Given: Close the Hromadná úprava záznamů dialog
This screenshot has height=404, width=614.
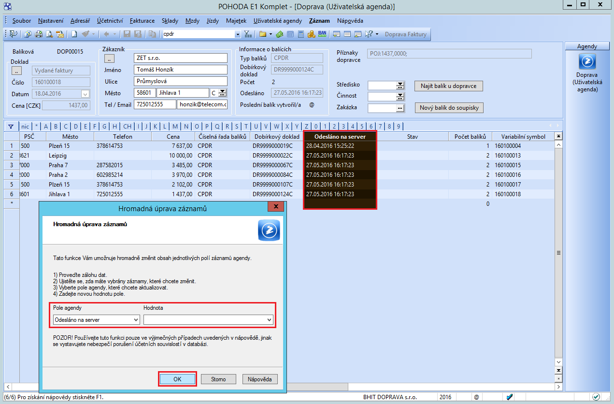Looking at the screenshot, I should (276, 207).
